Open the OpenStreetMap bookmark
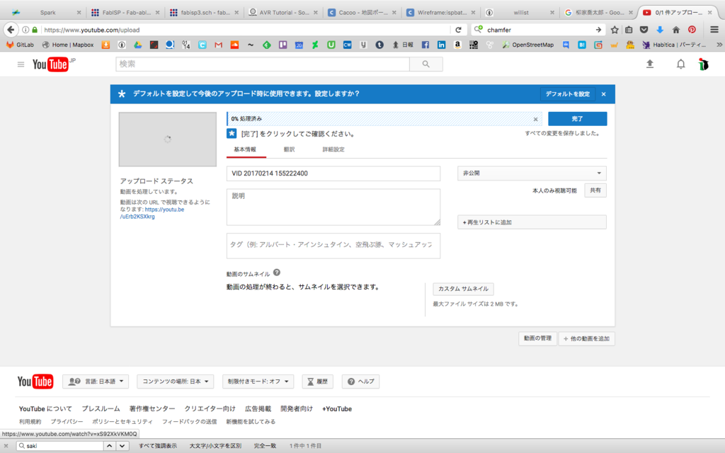The image size is (725, 453). click(527, 45)
